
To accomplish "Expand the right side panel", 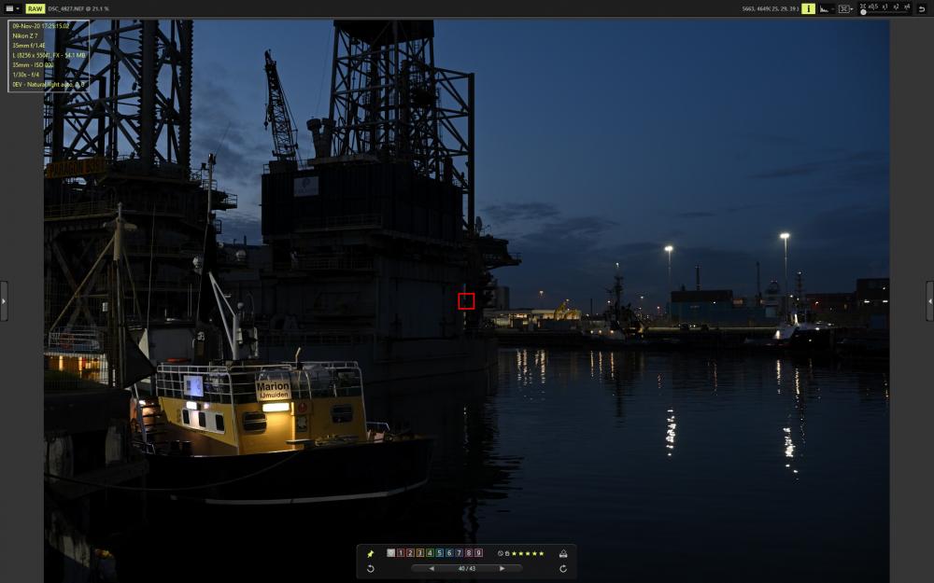I will 930,301.
